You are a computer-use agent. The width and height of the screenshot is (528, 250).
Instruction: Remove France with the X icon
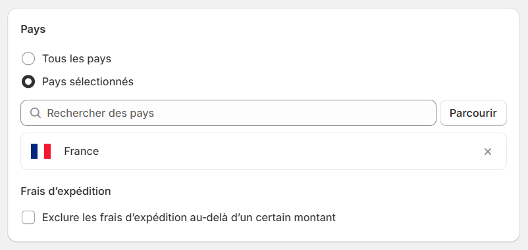488,152
